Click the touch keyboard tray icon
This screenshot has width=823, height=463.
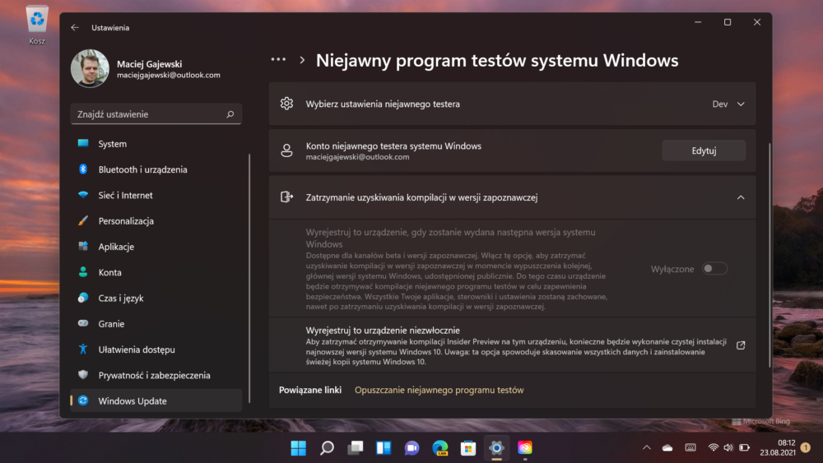pyautogui.click(x=690, y=448)
